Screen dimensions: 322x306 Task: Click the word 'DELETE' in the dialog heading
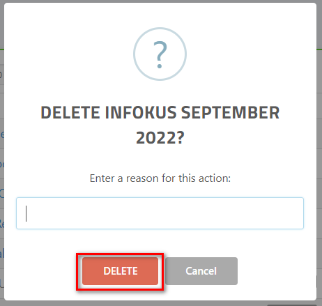pyautogui.click(x=70, y=113)
